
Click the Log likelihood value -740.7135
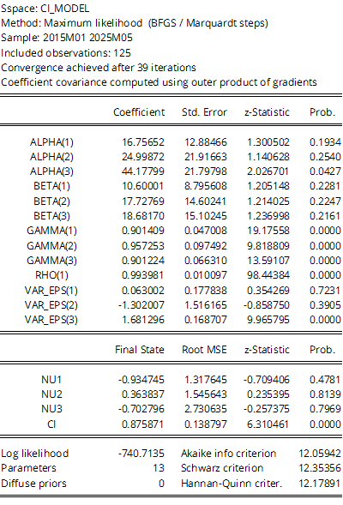pyautogui.click(x=141, y=454)
